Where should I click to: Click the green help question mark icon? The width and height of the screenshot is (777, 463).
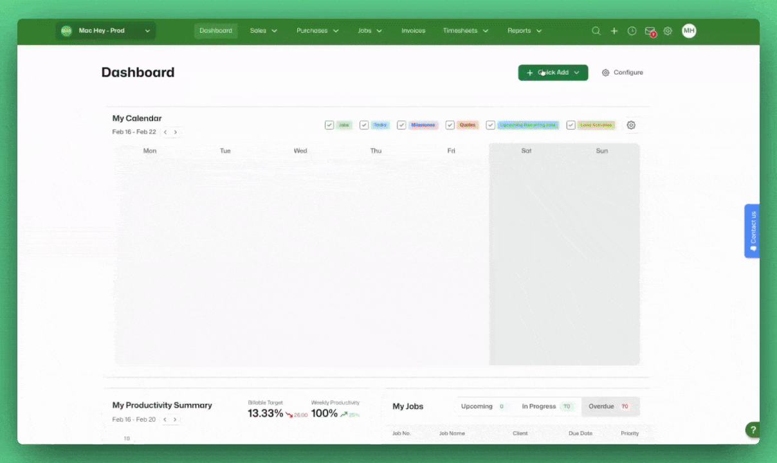coord(753,430)
